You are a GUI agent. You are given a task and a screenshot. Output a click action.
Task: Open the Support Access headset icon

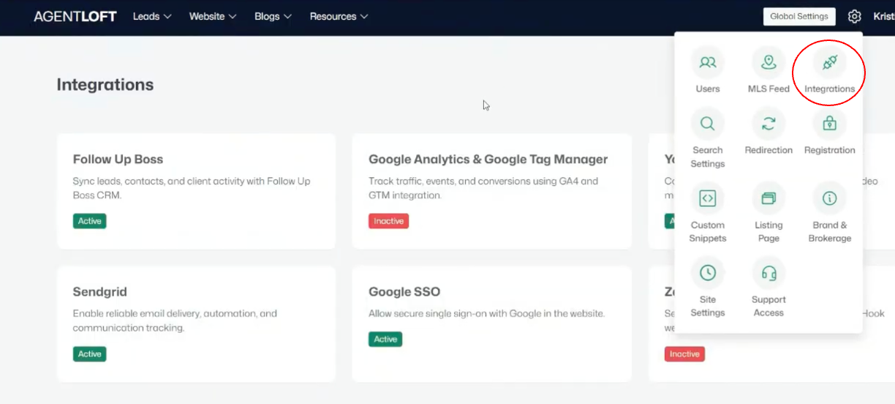click(x=769, y=273)
